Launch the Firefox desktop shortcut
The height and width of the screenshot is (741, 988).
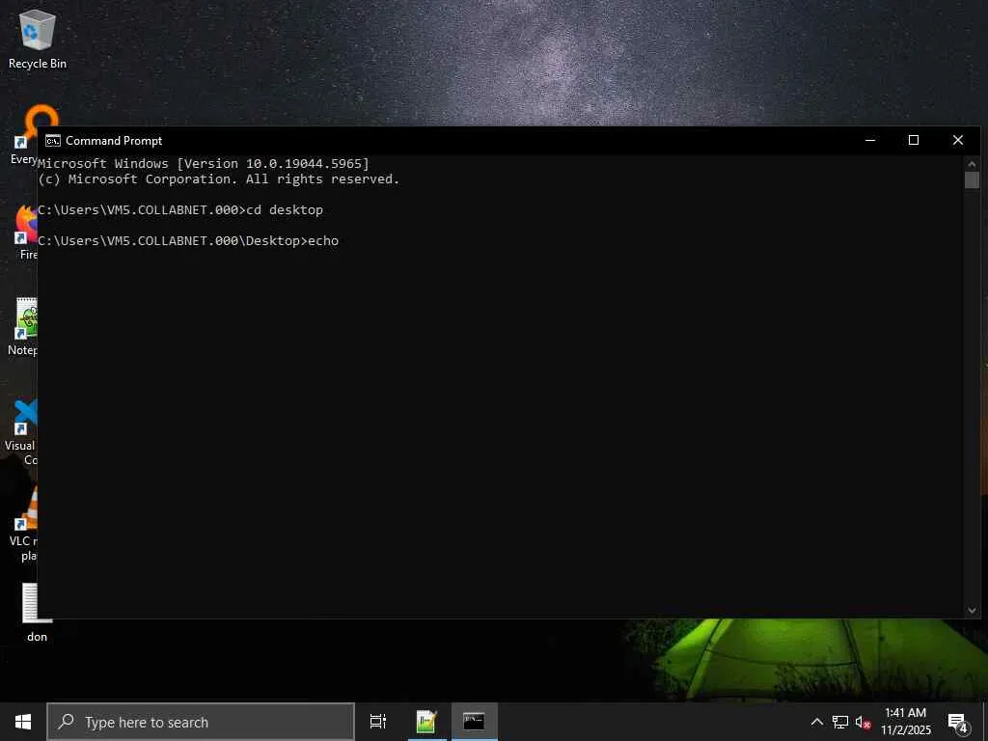[25, 232]
